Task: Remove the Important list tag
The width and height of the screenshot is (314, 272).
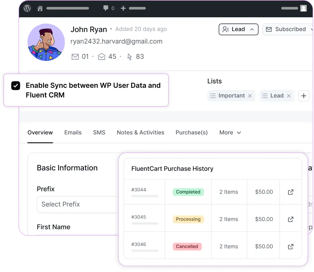Action: [250, 96]
